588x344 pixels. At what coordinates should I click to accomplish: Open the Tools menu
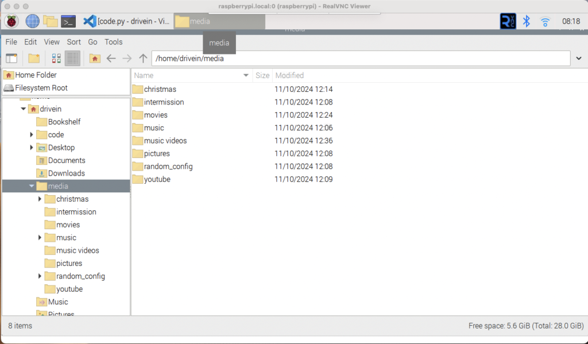[113, 42]
